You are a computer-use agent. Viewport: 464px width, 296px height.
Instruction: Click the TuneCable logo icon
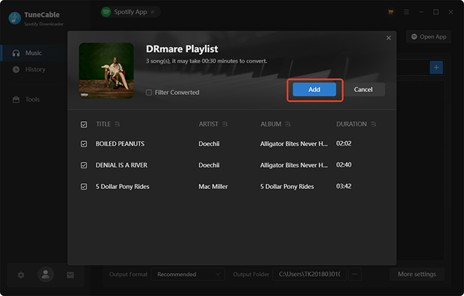pos(15,18)
